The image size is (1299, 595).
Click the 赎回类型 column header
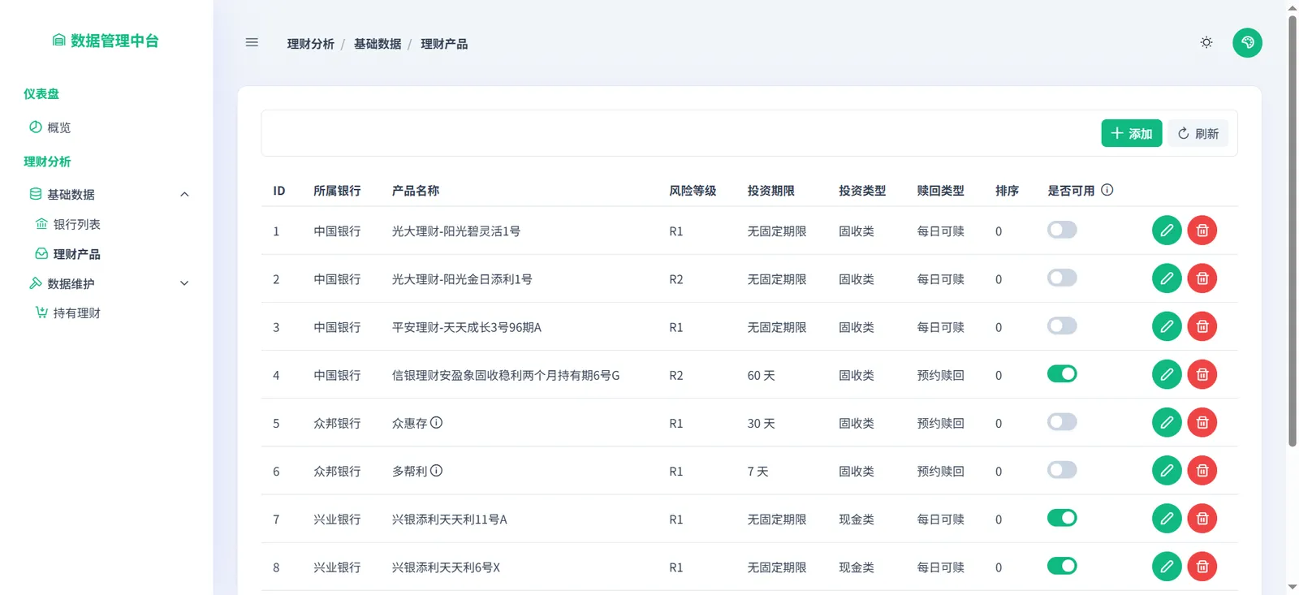point(941,191)
